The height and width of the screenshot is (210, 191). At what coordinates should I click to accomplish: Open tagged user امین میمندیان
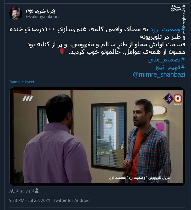point(21,191)
